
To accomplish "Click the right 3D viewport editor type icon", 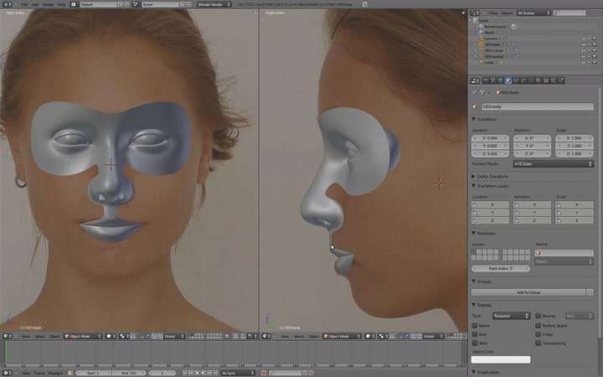I will coord(266,336).
